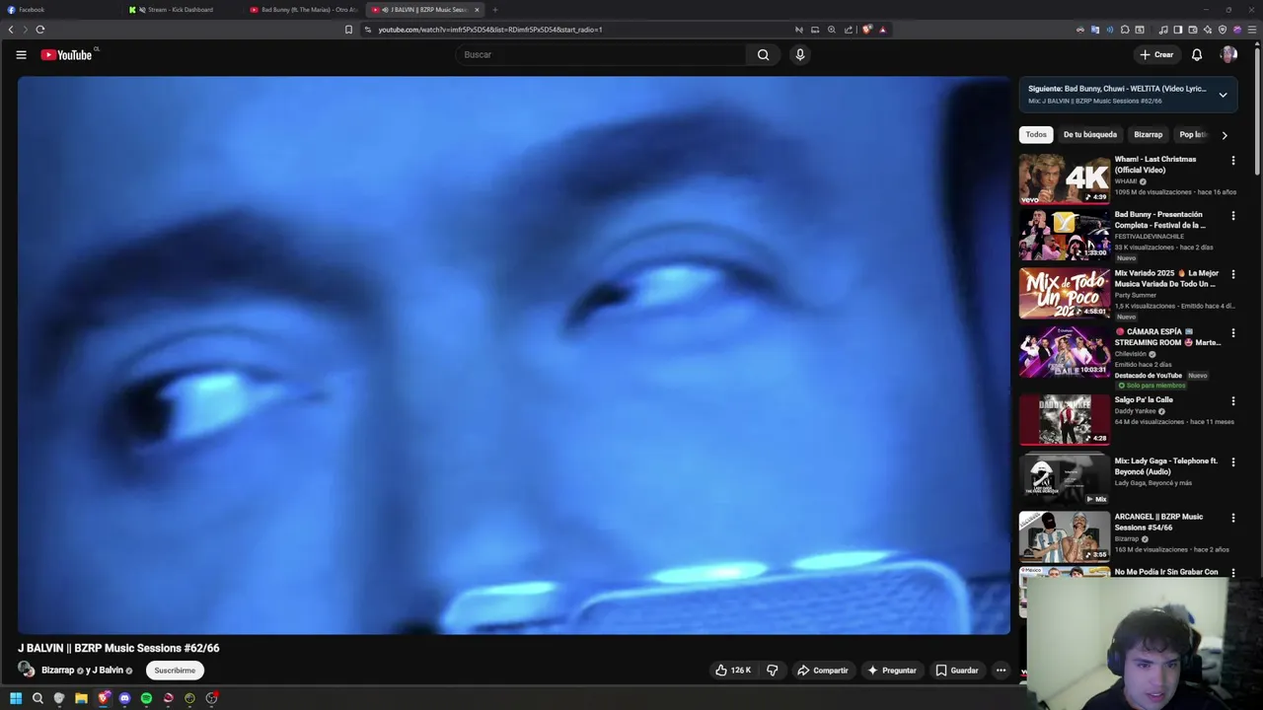
Task: Open Brave Rewards triangle icon
Action: click(882, 30)
